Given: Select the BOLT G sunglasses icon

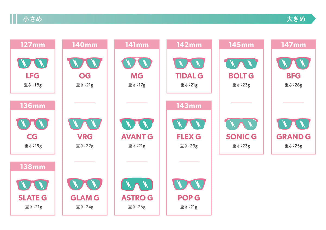Looking at the screenshot, I should click(241, 63).
